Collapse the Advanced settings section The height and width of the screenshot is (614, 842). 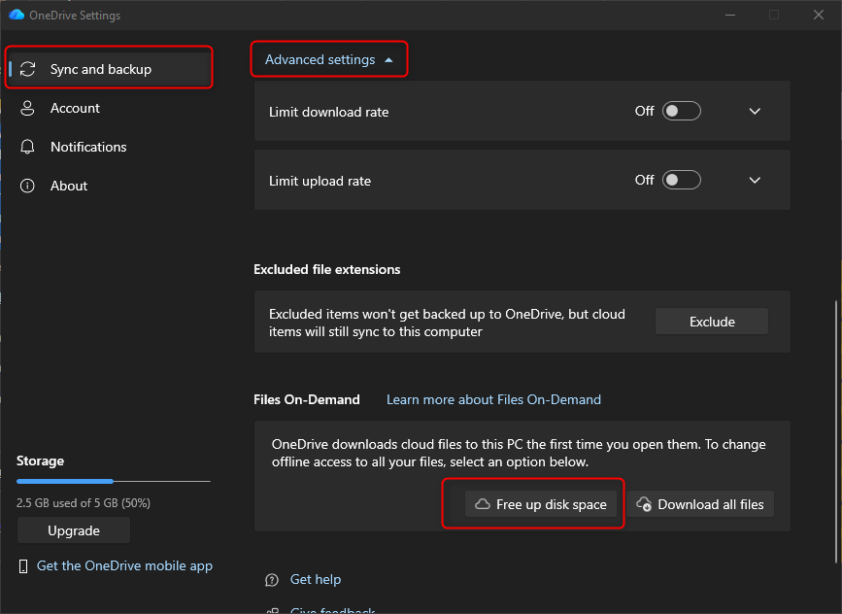pos(328,59)
